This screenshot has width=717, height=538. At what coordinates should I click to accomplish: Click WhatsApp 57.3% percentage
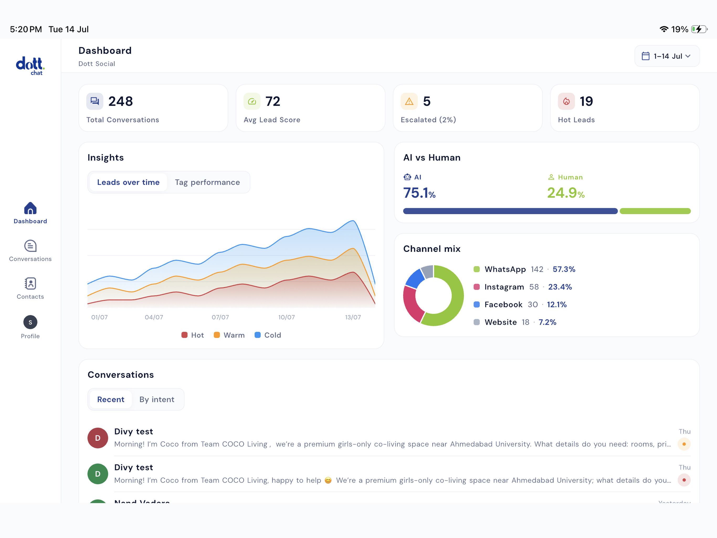(x=564, y=269)
